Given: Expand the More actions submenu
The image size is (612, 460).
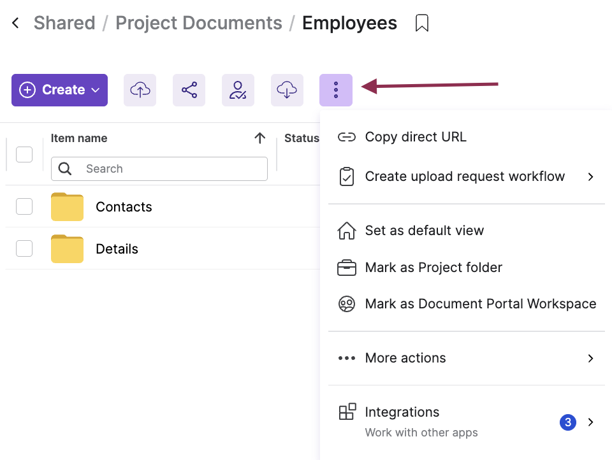Looking at the screenshot, I should point(590,358).
